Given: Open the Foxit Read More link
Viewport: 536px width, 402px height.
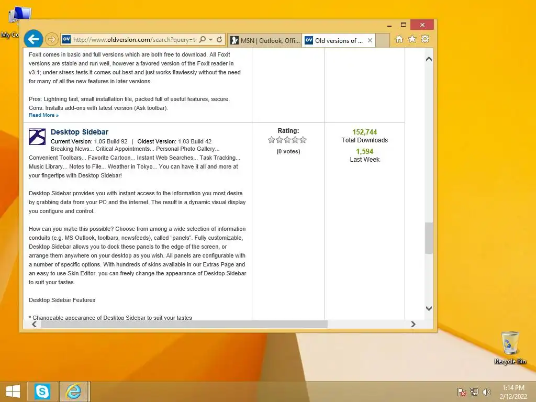Looking at the screenshot, I should point(44,115).
